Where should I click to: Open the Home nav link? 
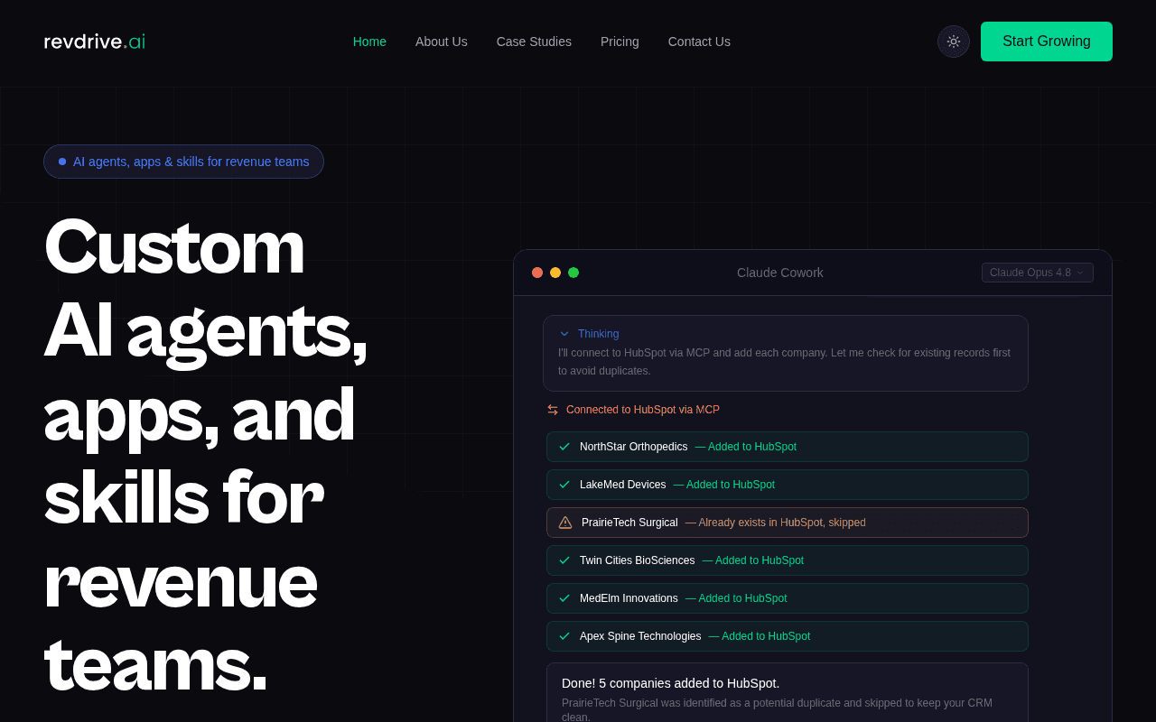tap(369, 42)
